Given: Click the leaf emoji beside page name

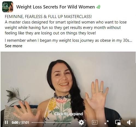Looking at the screenshot, I should pos(98,7).
